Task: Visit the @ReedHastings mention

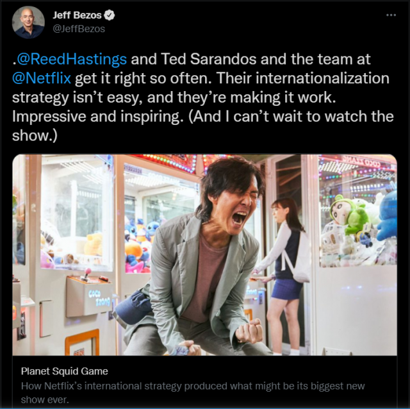Action: [x=72, y=60]
